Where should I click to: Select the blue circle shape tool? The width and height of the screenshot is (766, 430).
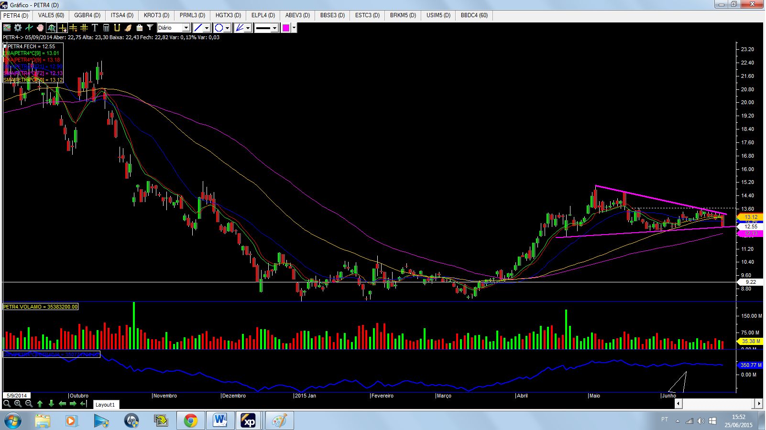point(219,28)
